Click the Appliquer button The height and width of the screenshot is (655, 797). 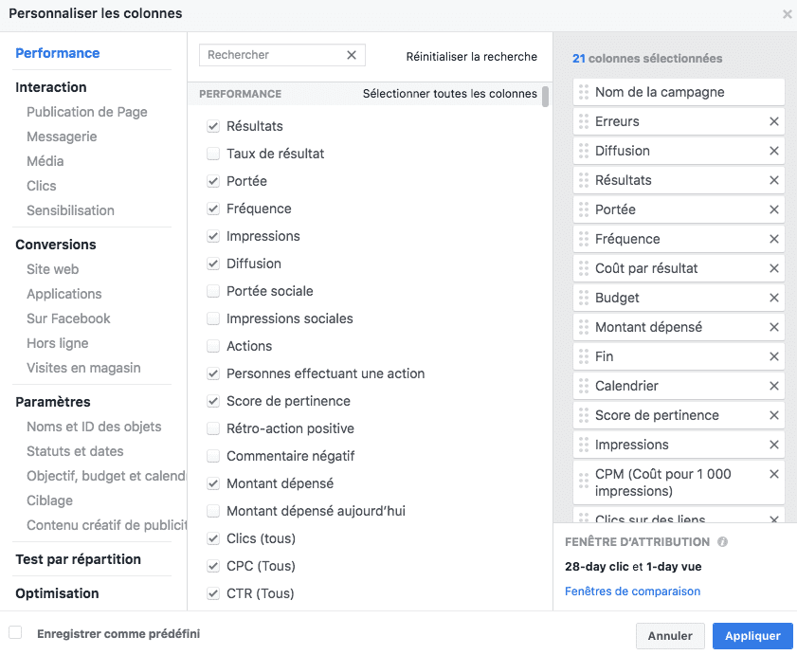[x=752, y=635]
